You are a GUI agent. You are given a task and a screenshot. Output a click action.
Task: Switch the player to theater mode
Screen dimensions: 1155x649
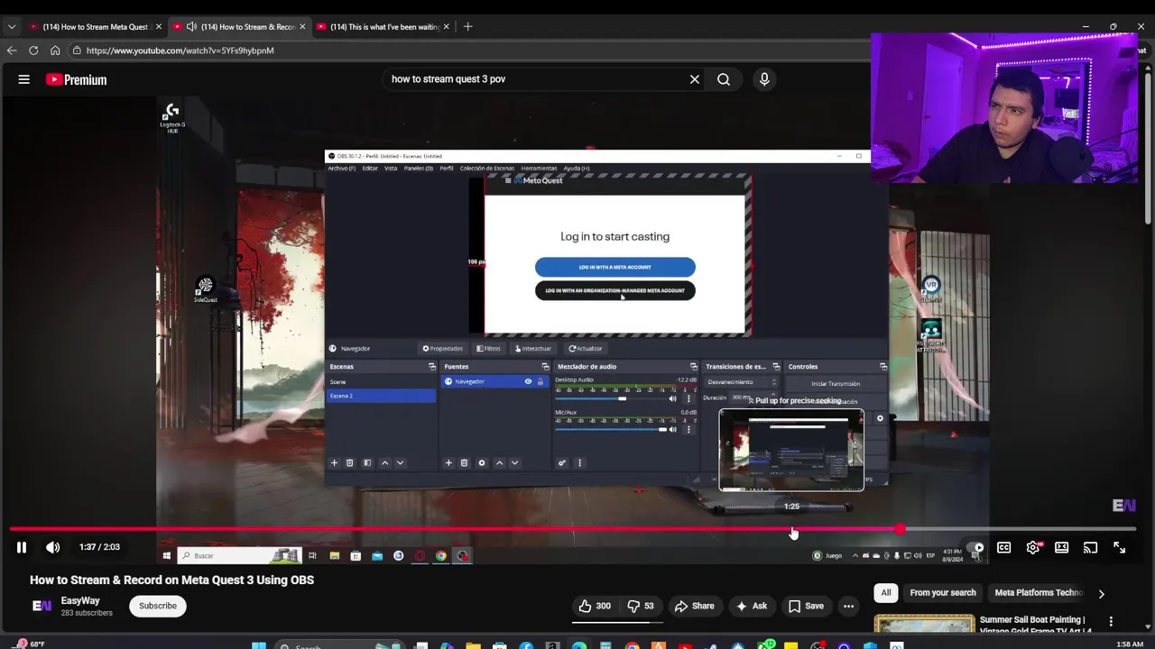coord(1062,547)
